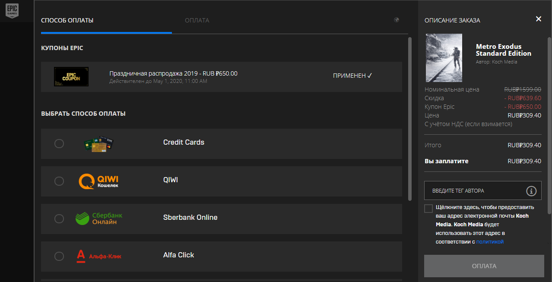Click the КУПОНЫ EPIC heading
The image size is (552, 282).
[62, 48]
